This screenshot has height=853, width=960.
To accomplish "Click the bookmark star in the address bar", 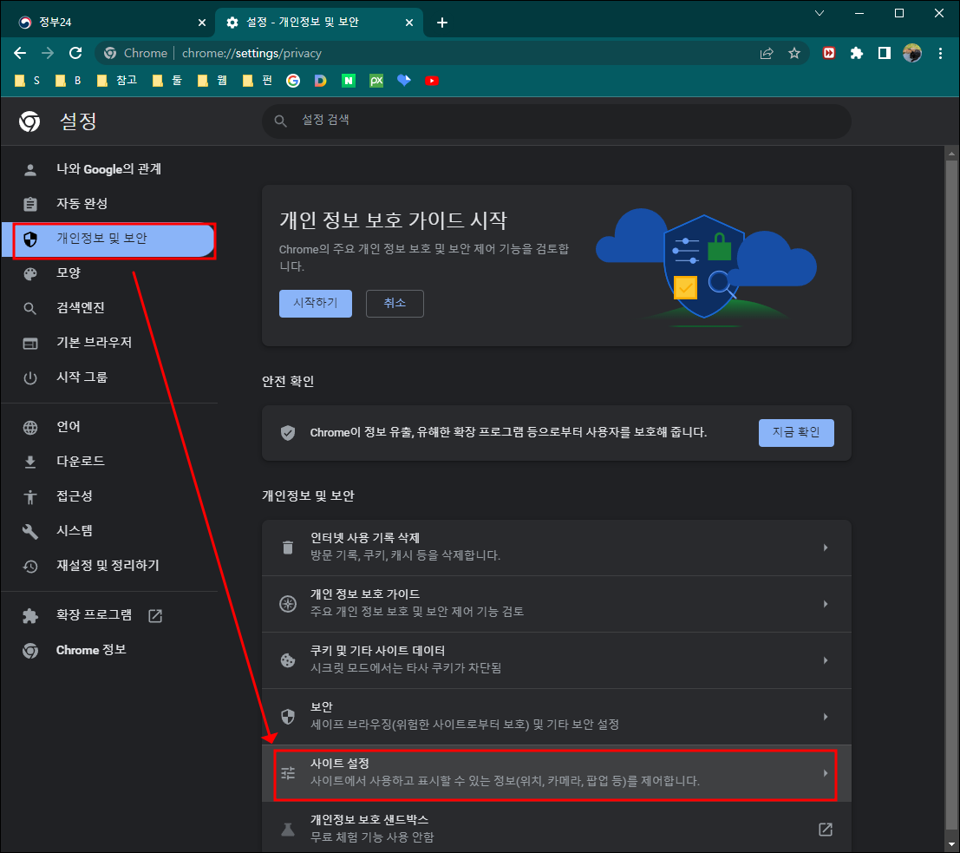I will coord(794,53).
